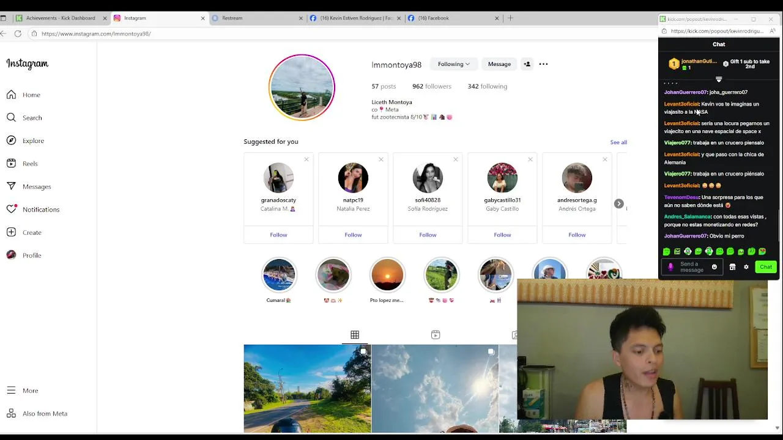Viewport: 783px width, 440px height.
Task: View the 342 following list
Action: click(487, 86)
